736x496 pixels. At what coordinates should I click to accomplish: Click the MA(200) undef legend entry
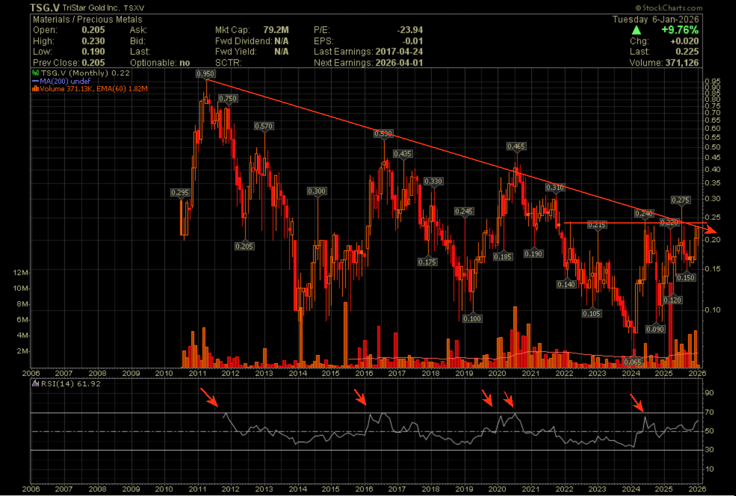(x=60, y=81)
